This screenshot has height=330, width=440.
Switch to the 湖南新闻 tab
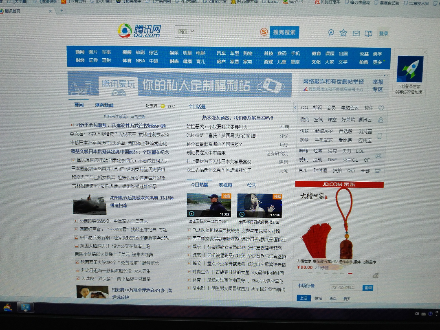coord(104,105)
